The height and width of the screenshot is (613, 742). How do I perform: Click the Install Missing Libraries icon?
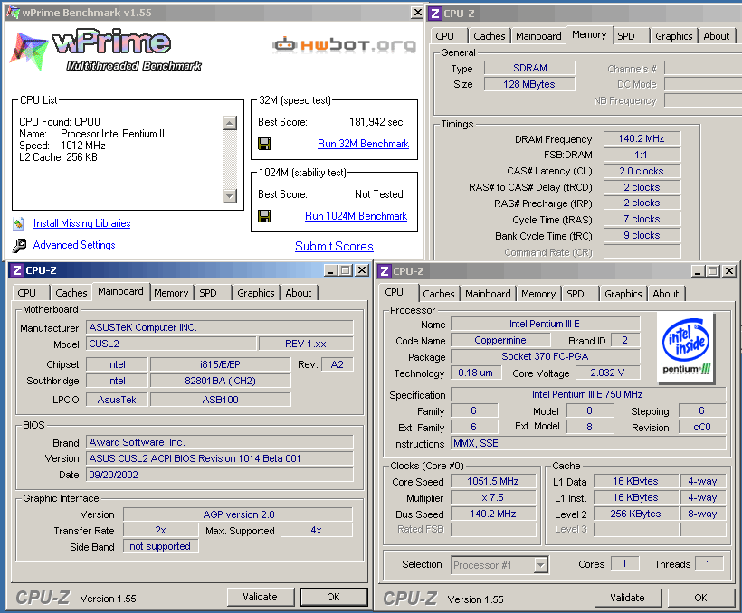point(18,223)
